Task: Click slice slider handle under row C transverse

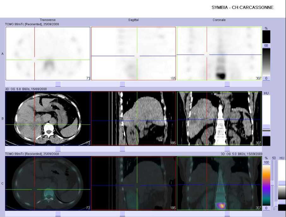Action: (x=58, y=214)
